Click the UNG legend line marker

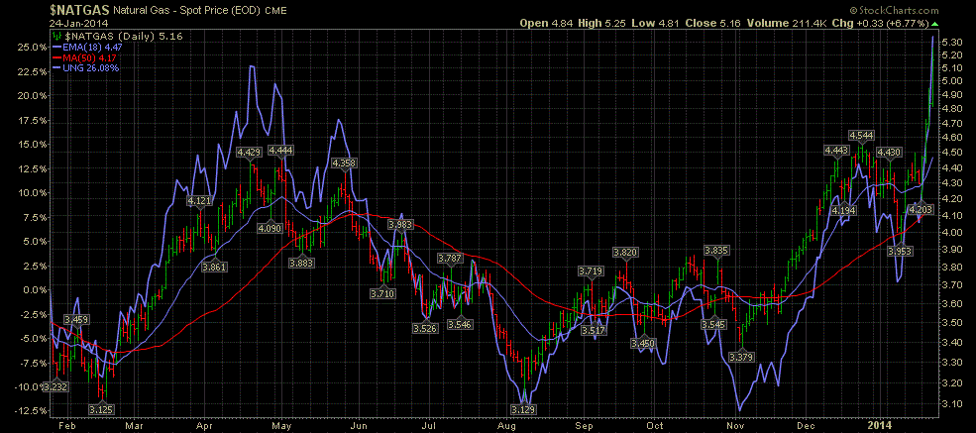55,68
